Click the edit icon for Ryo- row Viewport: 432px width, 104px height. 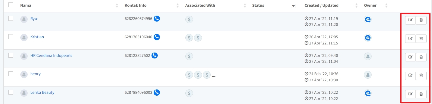[410, 20]
